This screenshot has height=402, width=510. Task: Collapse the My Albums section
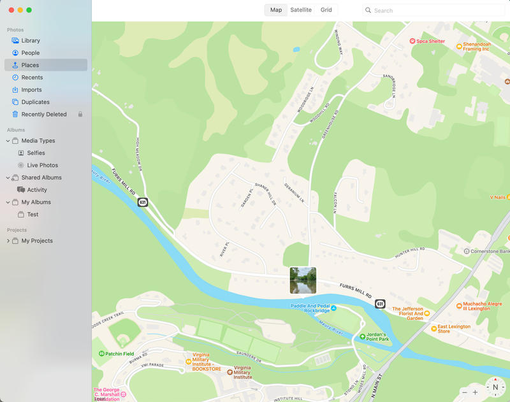click(8, 202)
